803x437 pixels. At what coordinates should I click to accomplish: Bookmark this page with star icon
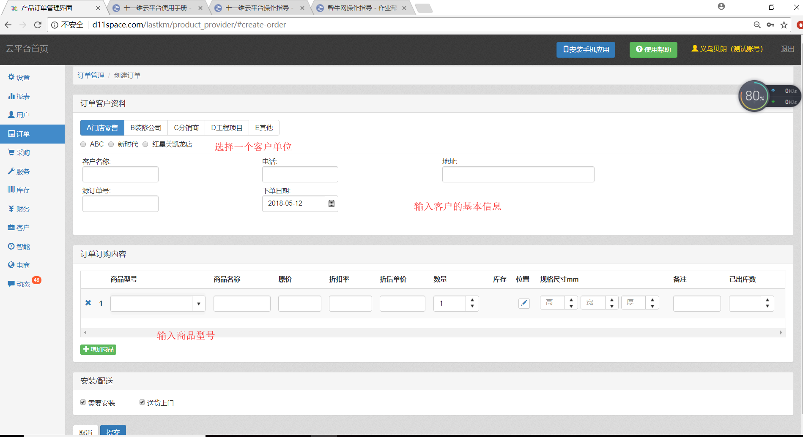coord(784,25)
